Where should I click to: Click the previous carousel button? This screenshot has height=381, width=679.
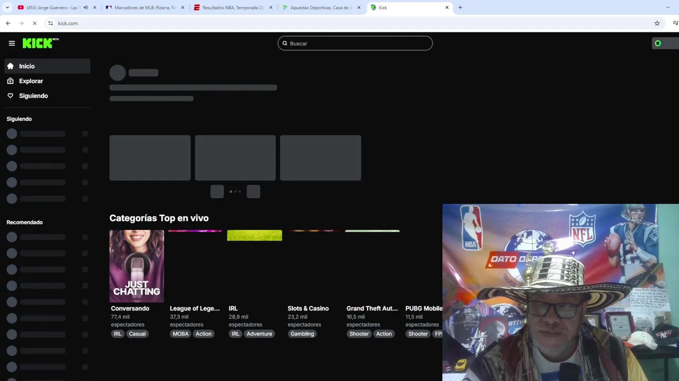click(x=217, y=192)
